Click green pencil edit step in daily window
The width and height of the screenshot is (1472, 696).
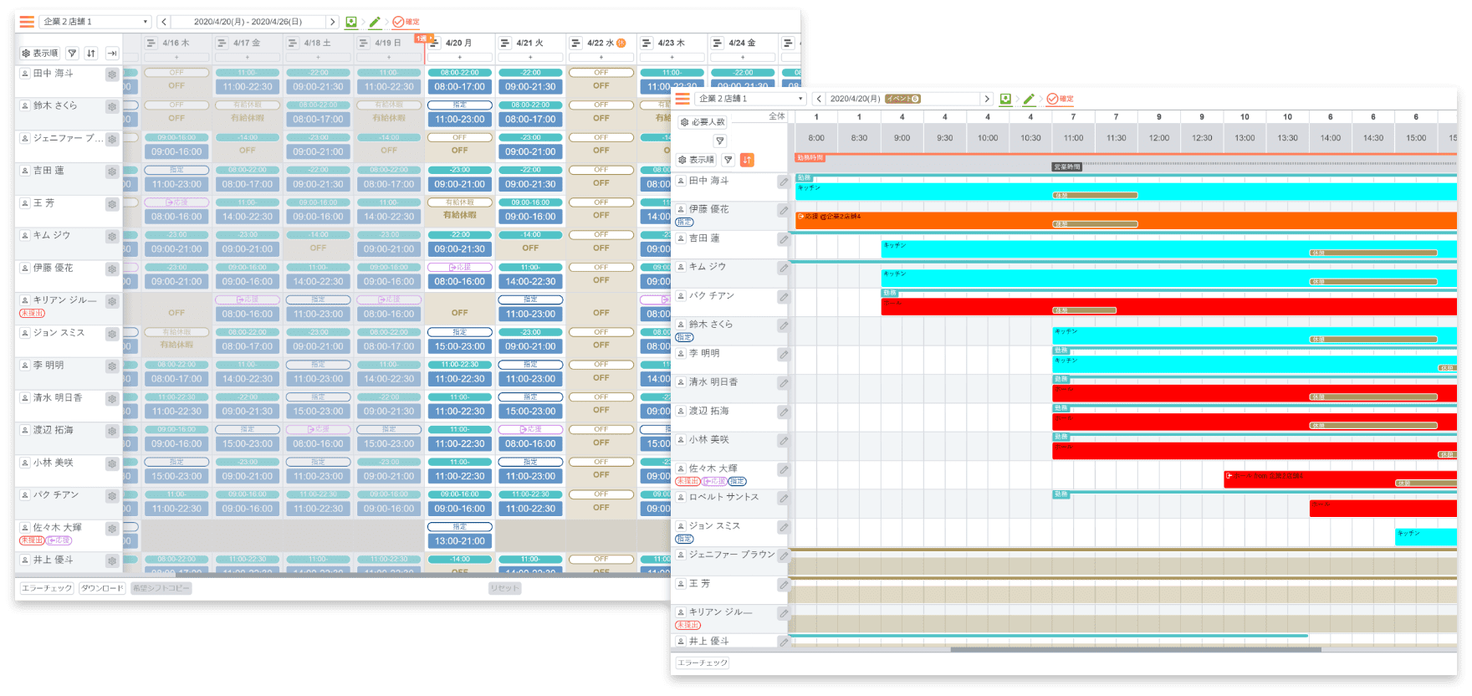pos(1029,99)
